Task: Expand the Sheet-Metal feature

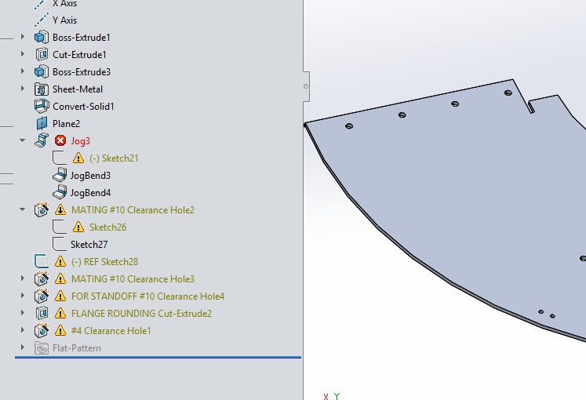Action: (x=23, y=89)
